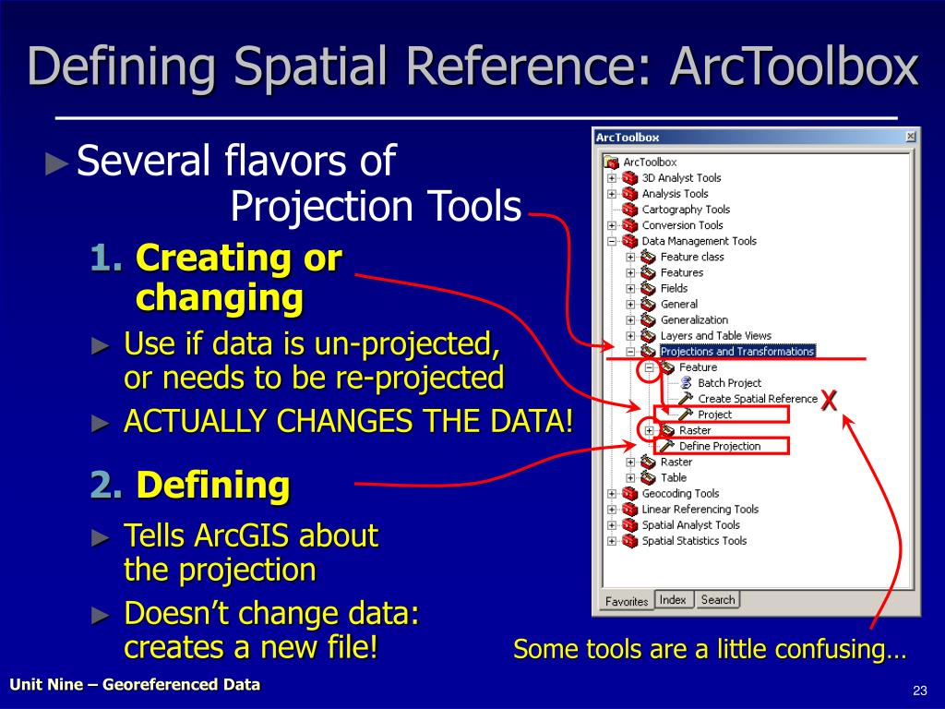Screen dimensions: 945x709
Task: Click the Spatial Statistics Tools toolbox icon
Action: pyautogui.click(x=629, y=541)
